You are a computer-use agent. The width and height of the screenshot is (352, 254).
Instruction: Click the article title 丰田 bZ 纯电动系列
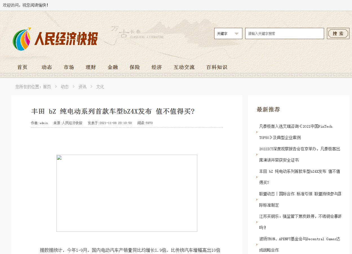[113, 111]
